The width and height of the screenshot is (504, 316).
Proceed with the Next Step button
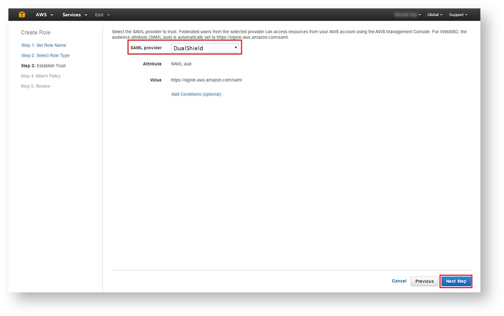[456, 281]
